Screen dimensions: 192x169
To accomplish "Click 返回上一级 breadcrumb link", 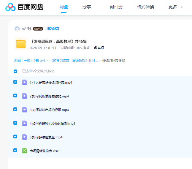I will point(22,61).
